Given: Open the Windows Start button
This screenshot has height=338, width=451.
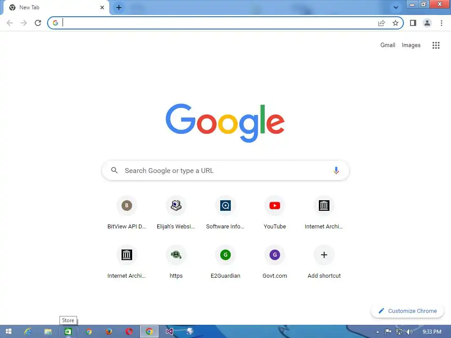Looking at the screenshot, I should tap(9, 331).
